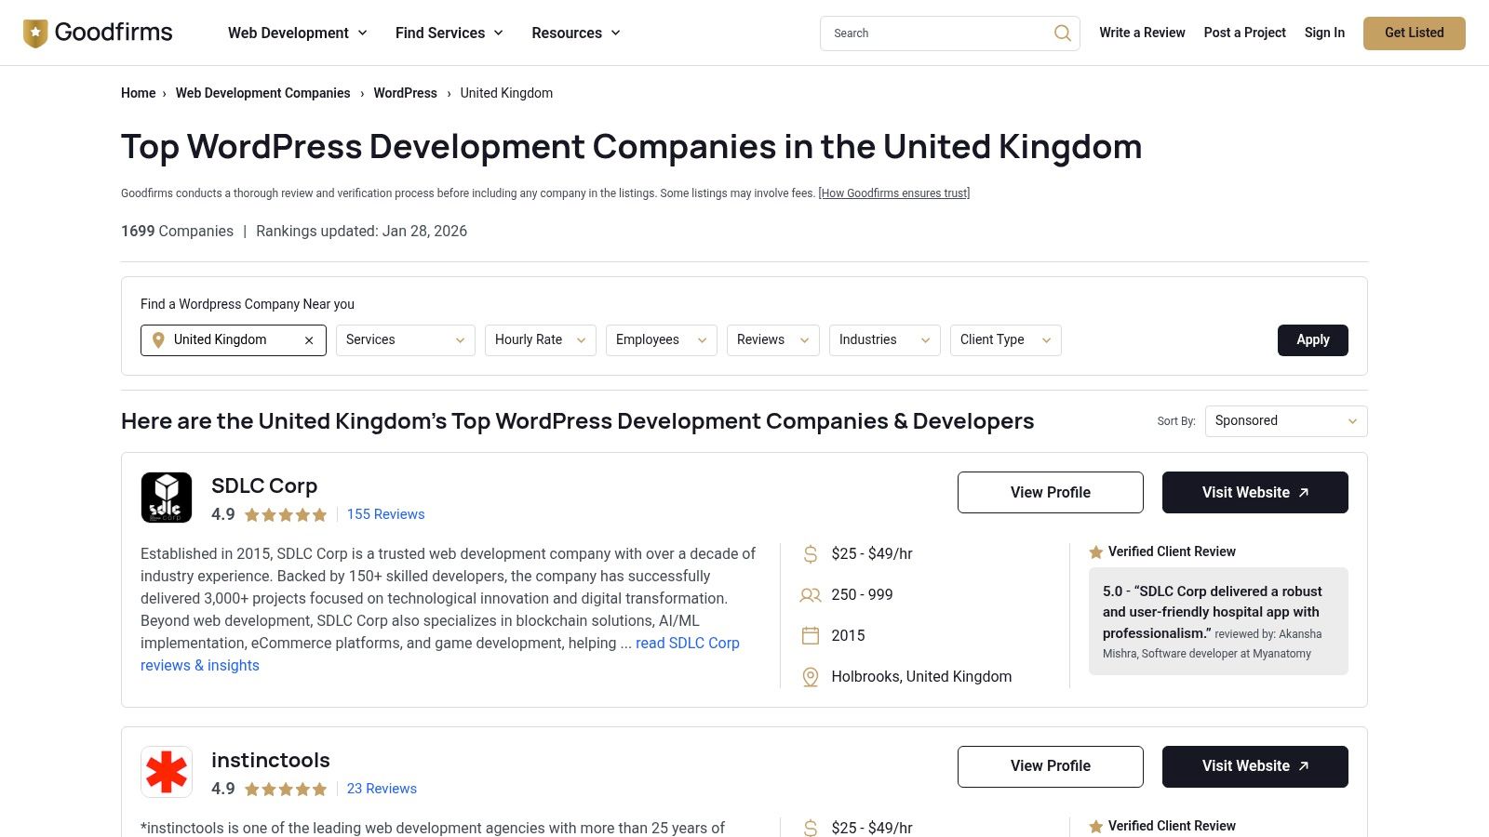The image size is (1489, 837).
Task: Click the Apply filter button
Action: tap(1312, 339)
